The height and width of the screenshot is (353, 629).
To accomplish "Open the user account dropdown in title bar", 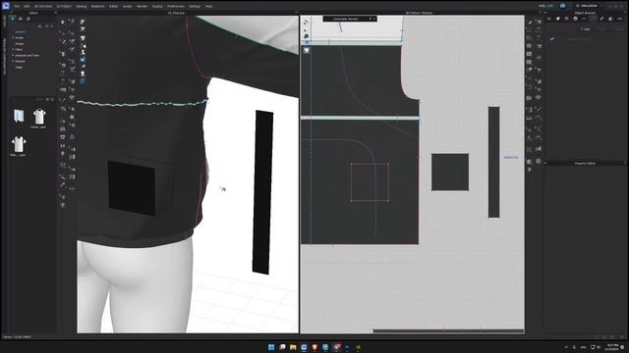I will (588, 6).
